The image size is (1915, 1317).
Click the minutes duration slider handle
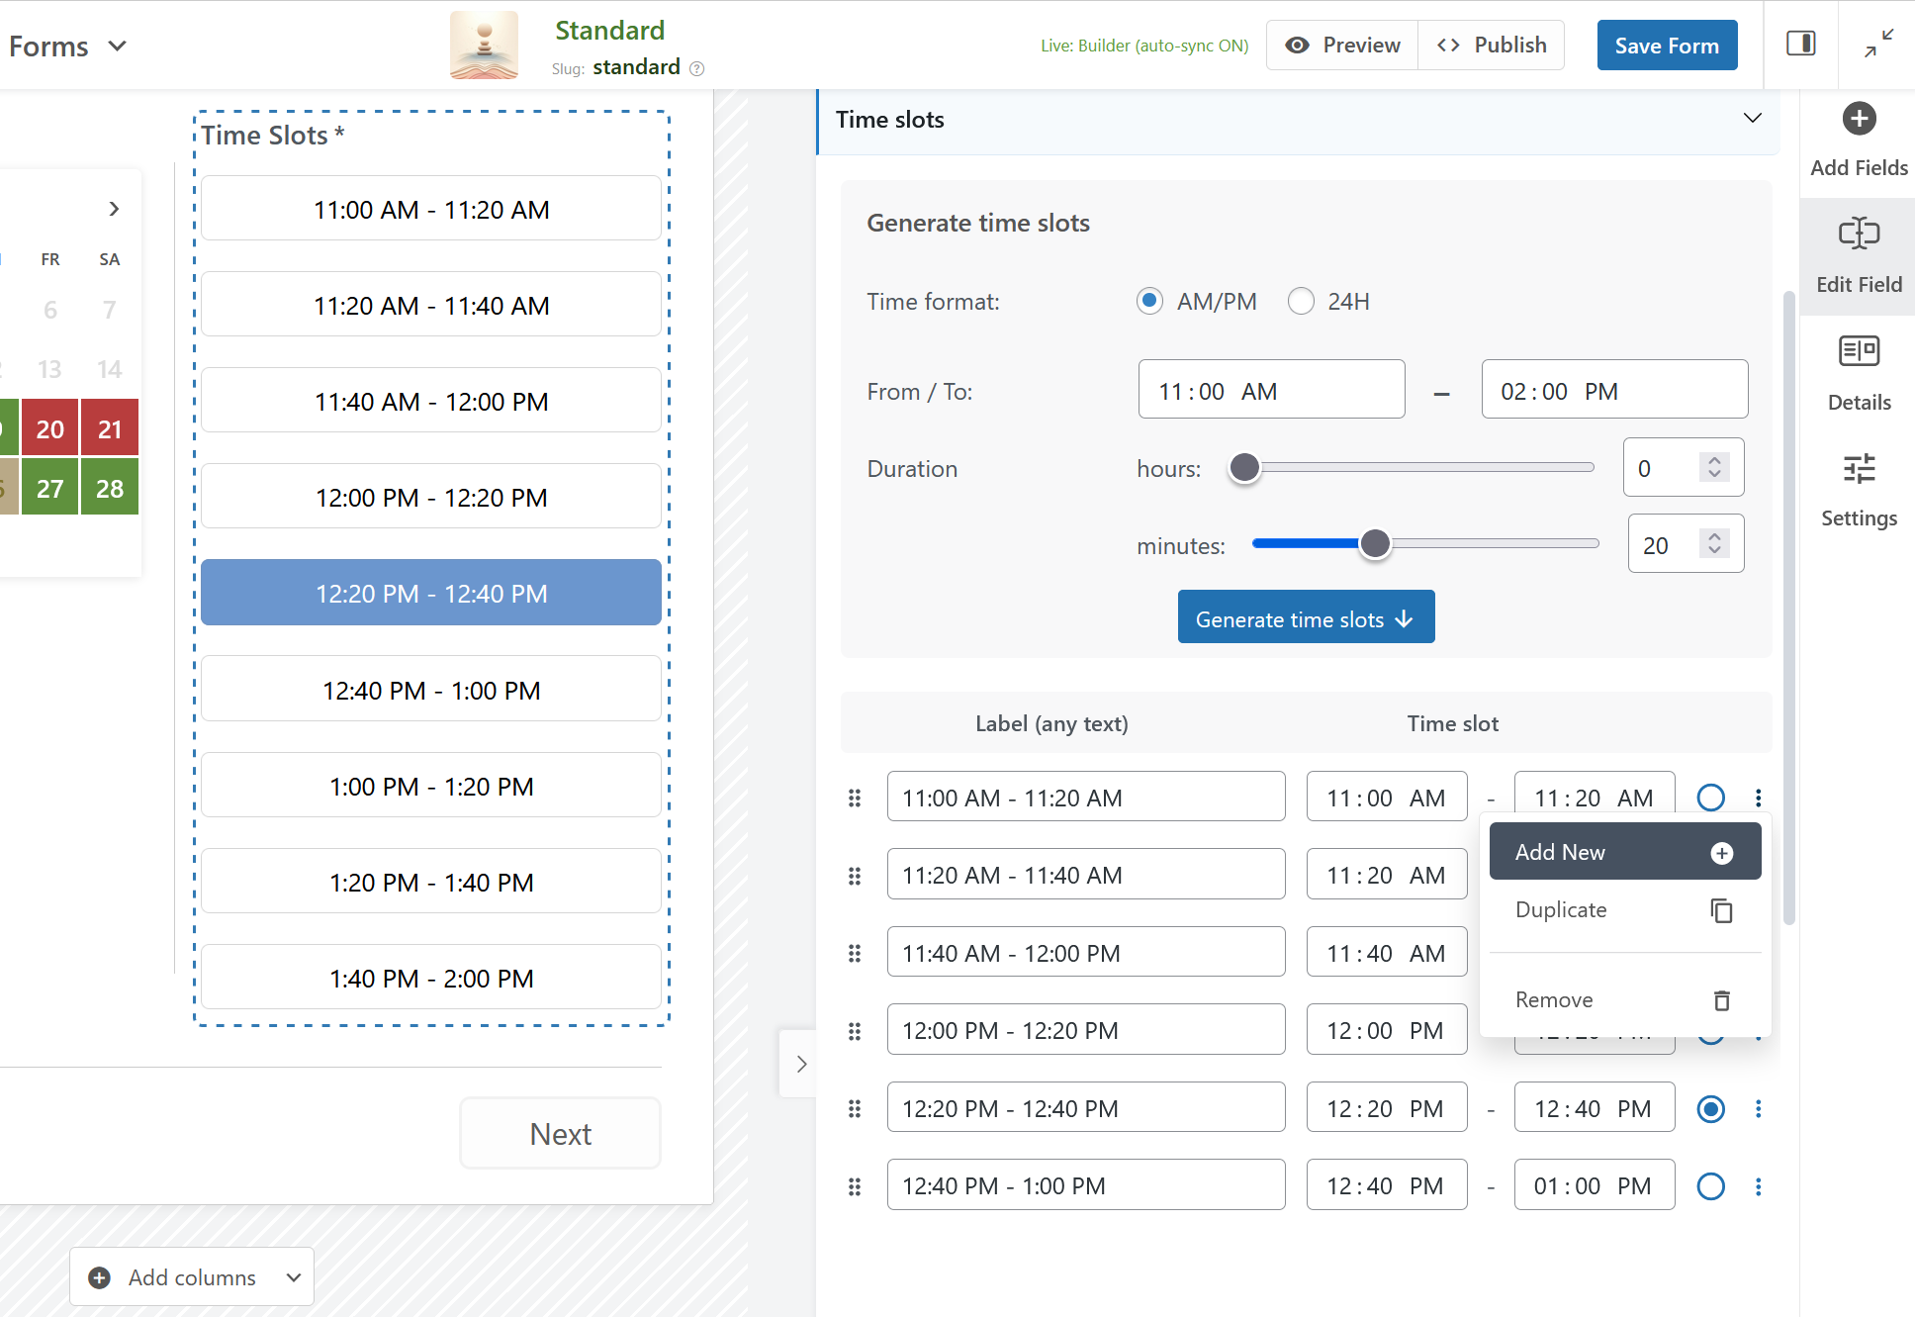pyautogui.click(x=1374, y=543)
